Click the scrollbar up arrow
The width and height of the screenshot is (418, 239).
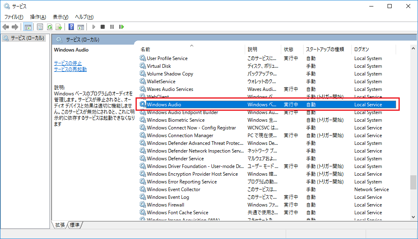tap(413, 49)
